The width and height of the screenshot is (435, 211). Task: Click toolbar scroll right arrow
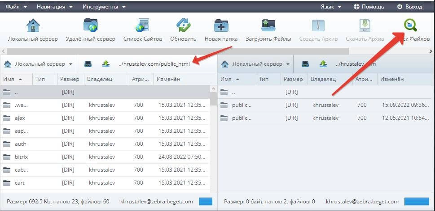point(431,51)
